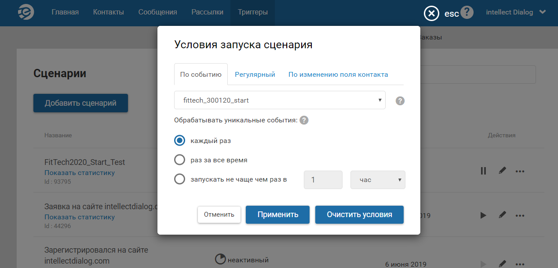Click the app logo in top-left corner

click(x=26, y=13)
